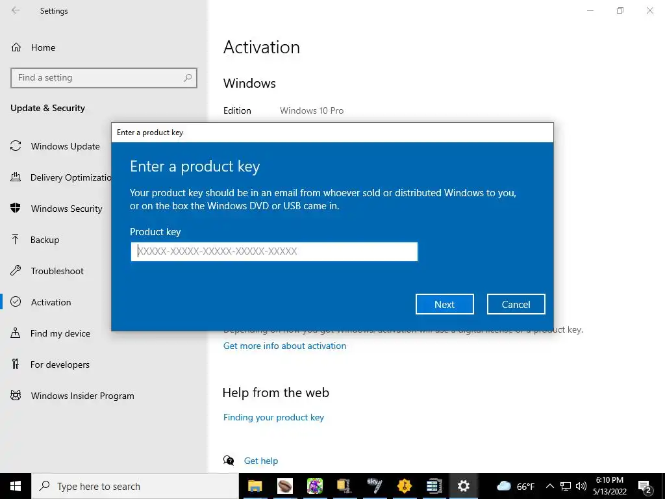Open the clock showing 6:10 PM
The height and width of the screenshot is (499, 665).
pyautogui.click(x=609, y=486)
